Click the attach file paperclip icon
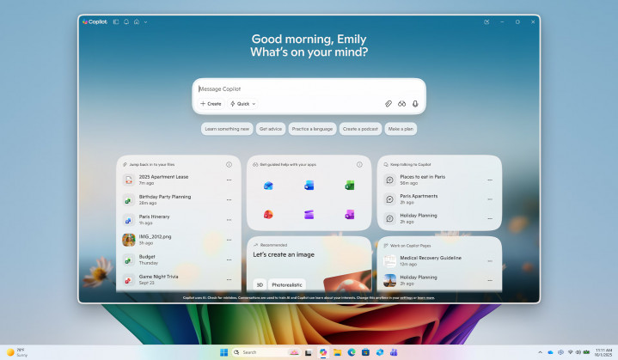 coord(388,103)
